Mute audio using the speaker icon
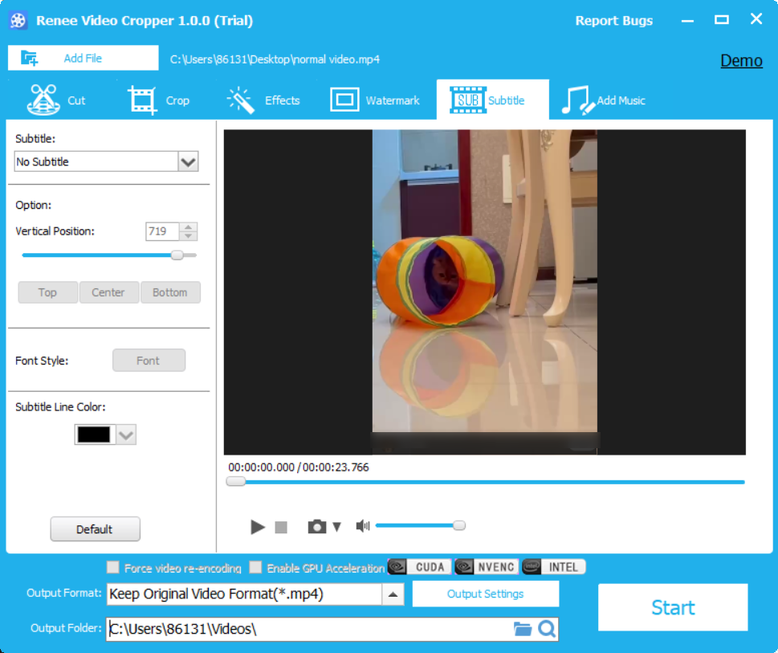This screenshot has height=653, width=778. (363, 526)
